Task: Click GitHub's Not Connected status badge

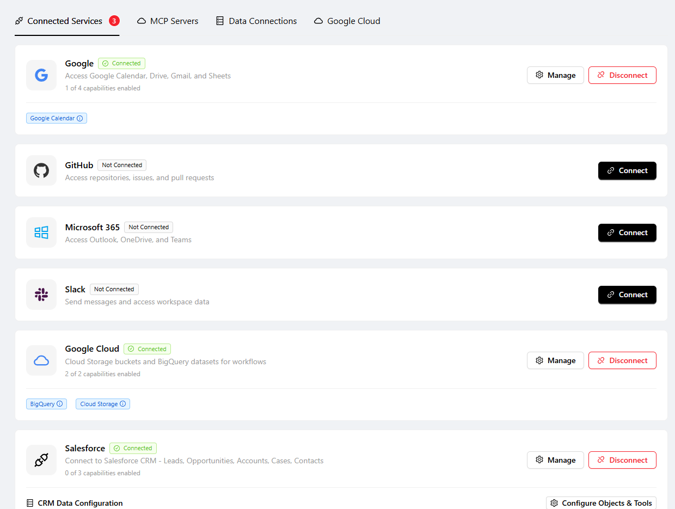Action: 122,165
